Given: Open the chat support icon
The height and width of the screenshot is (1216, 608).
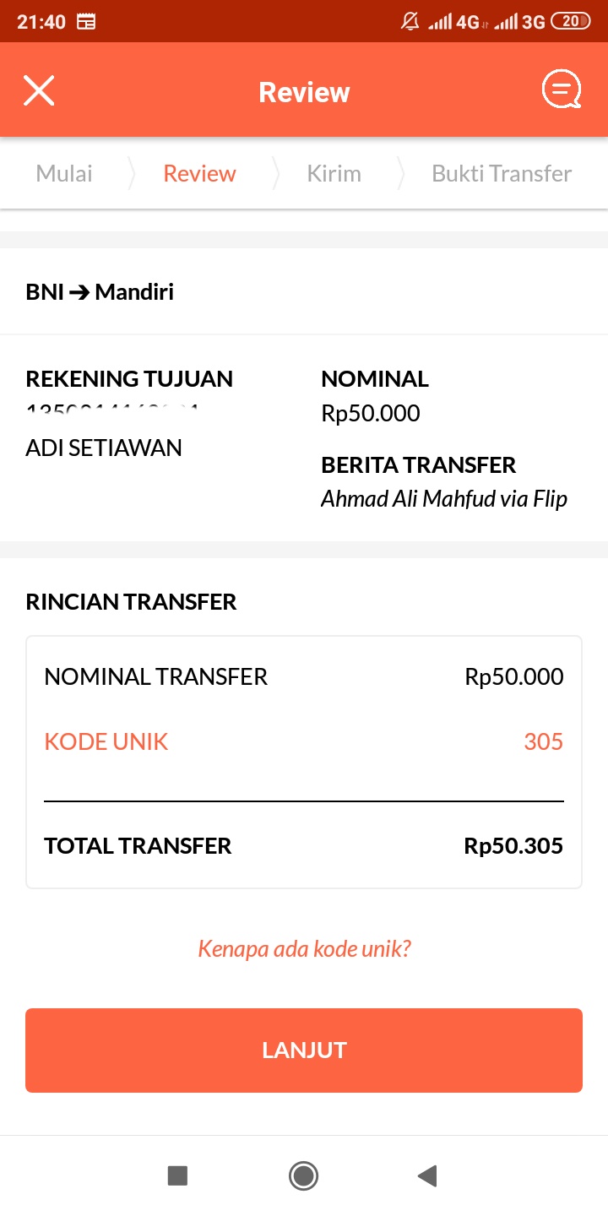Looking at the screenshot, I should (x=561, y=90).
